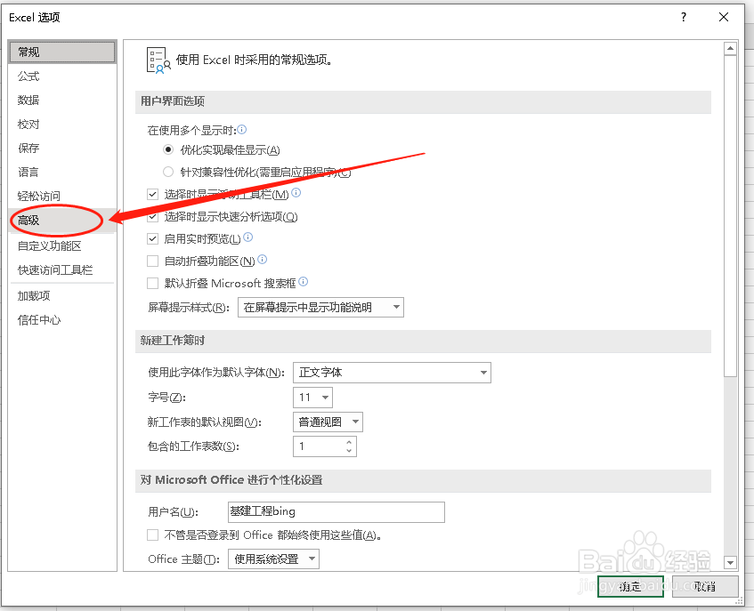Toggle 选择时显示浮动工具栏 checkbox
This screenshot has width=754, height=611.
(x=152, y=194)
